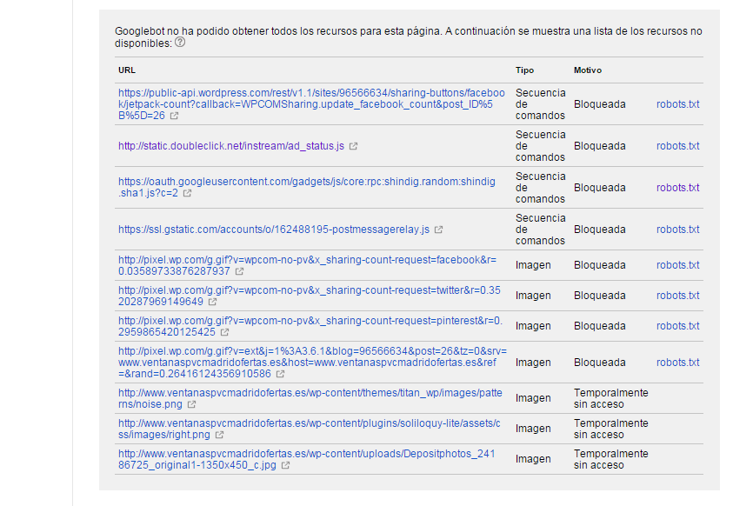Open external link icon for doubleclick ad_status.js
The width and height of the screenshot is (733, 506).
tap(353, 146)
